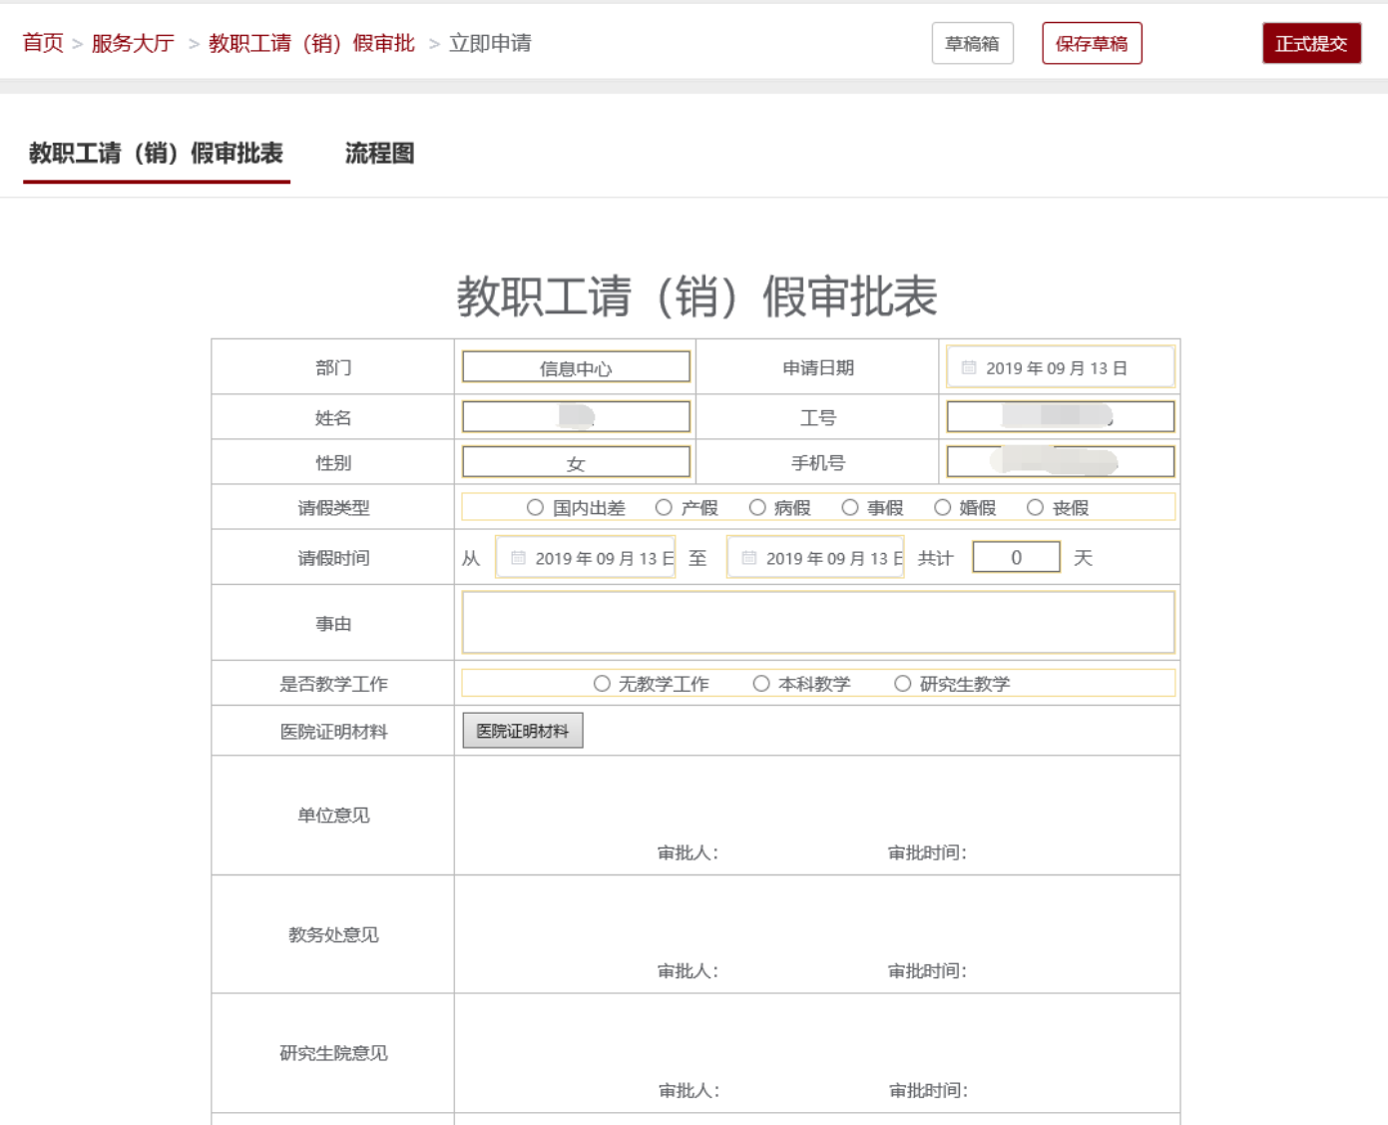Click the 请假类型 row label
Image resolution: width=1388 pixels, height=1125 pixels.
pyautogui.click(x=333, y=507)
